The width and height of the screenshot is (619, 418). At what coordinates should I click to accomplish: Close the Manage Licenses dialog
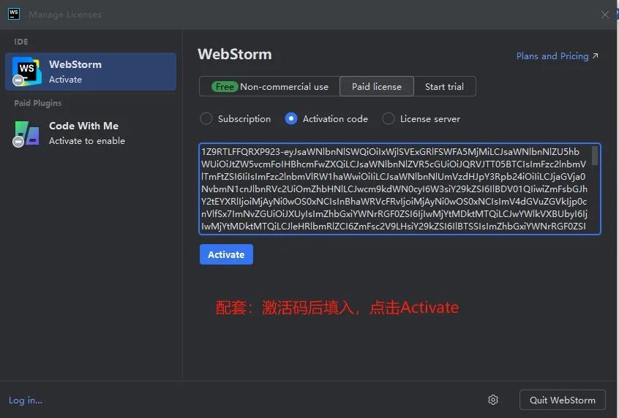click(604, 15)
